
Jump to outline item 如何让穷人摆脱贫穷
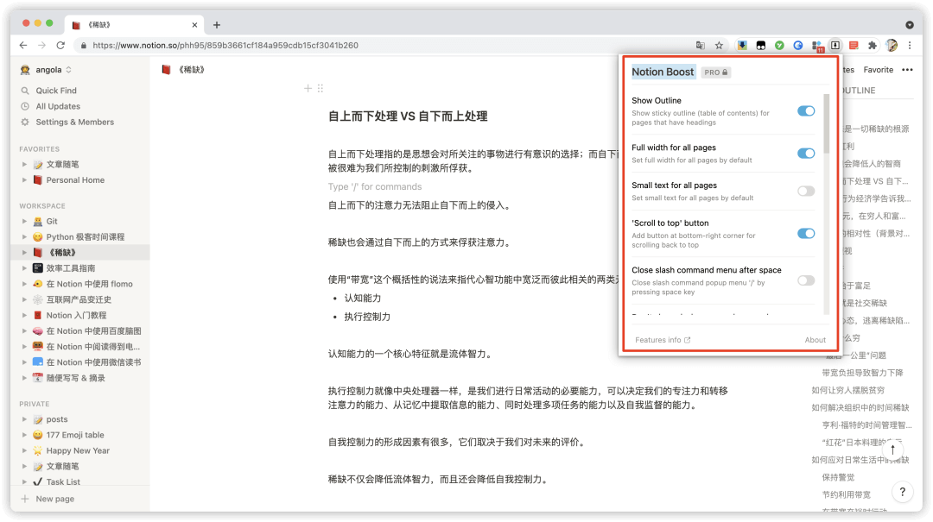[848, 390]
